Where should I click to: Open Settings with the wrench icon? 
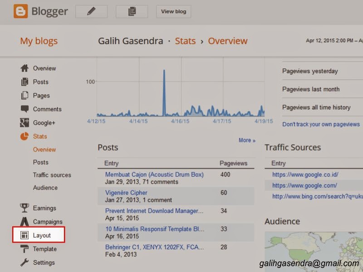25,262
